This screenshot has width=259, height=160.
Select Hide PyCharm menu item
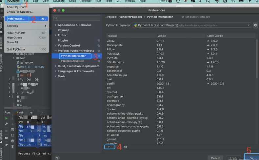pos(27,33)
